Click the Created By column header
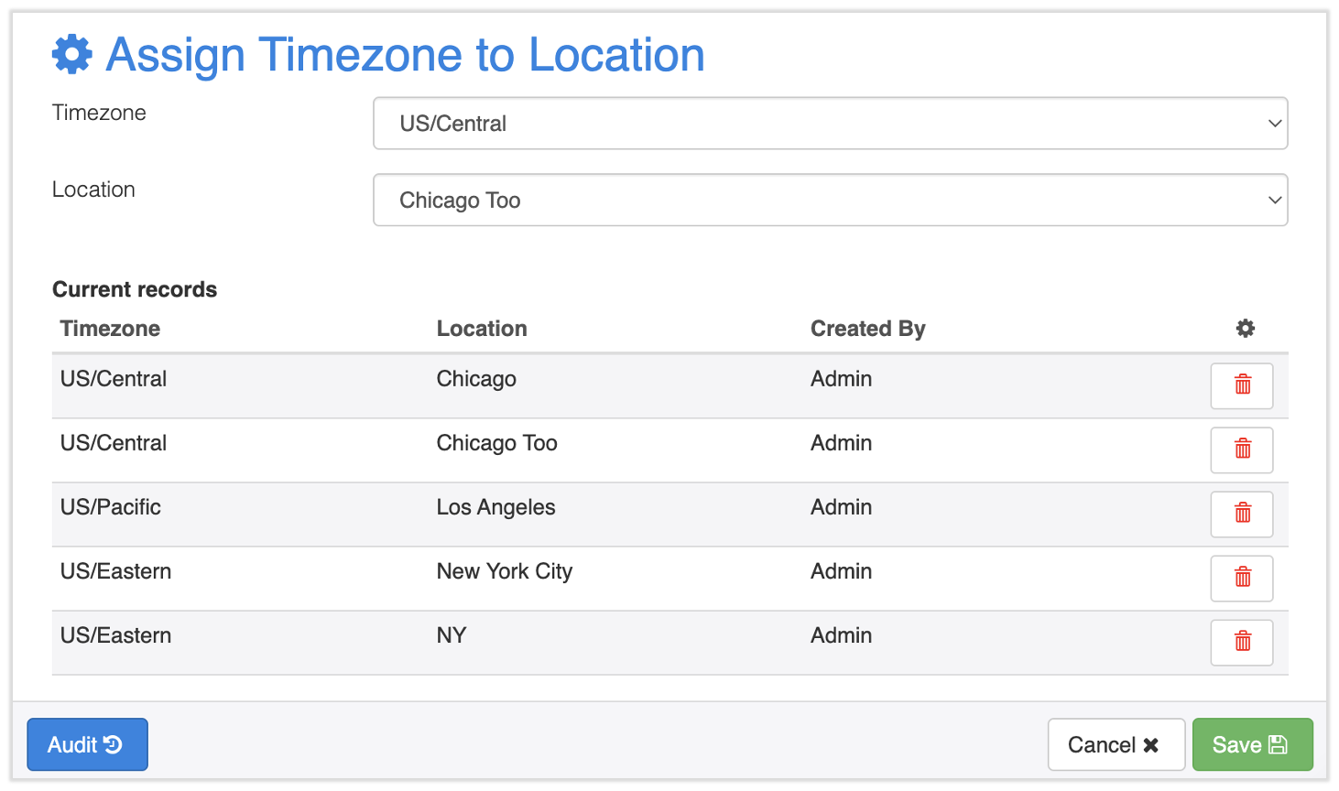Viewport: 1339px width, 791px height. click(867, 329)
